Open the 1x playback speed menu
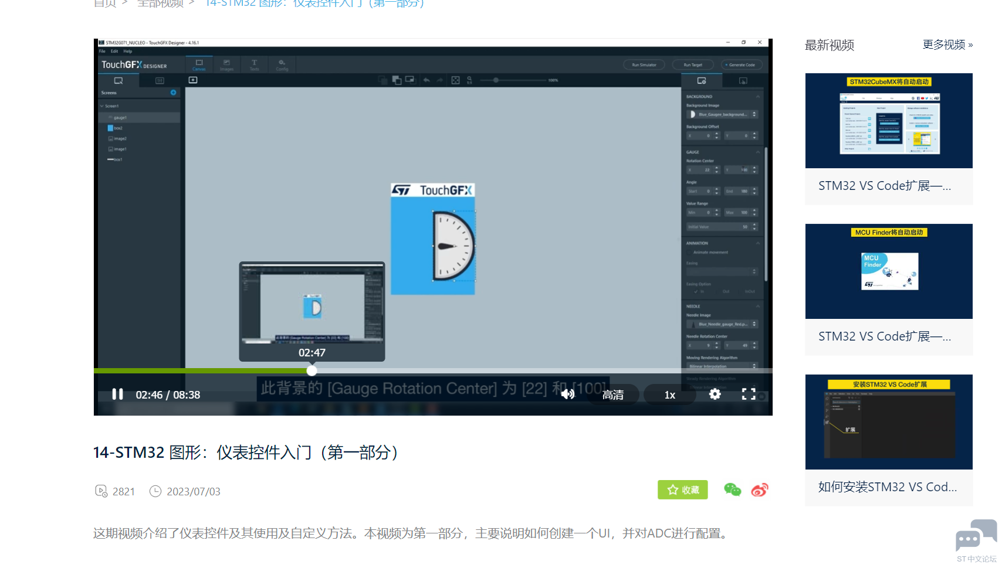 click(x=670, y=394)
